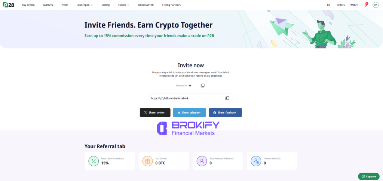
Task: Open the notifications bell
Action: point(365,5)
